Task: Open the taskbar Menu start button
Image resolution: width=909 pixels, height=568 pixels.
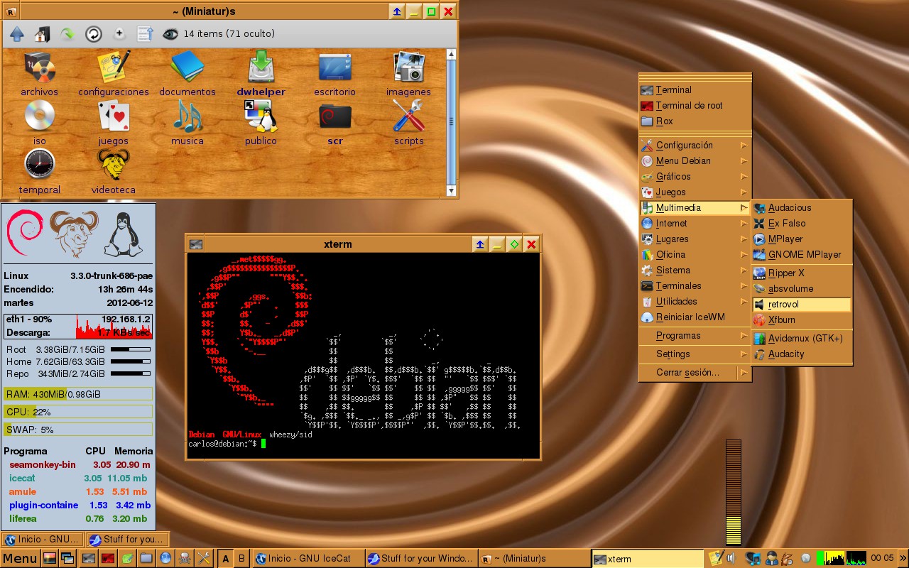Action: pos(20,558)
